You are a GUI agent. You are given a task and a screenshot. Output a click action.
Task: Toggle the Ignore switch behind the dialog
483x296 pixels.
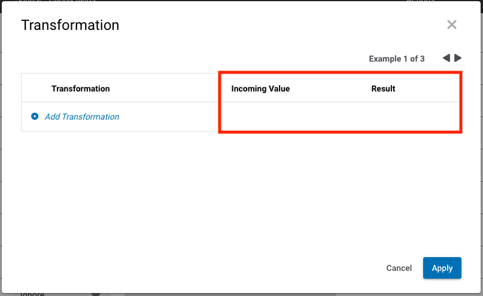click(96, 294)
